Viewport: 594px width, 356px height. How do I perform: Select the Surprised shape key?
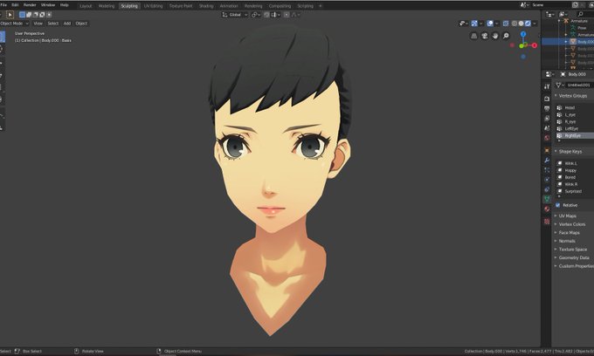click(x=575, y=191)
